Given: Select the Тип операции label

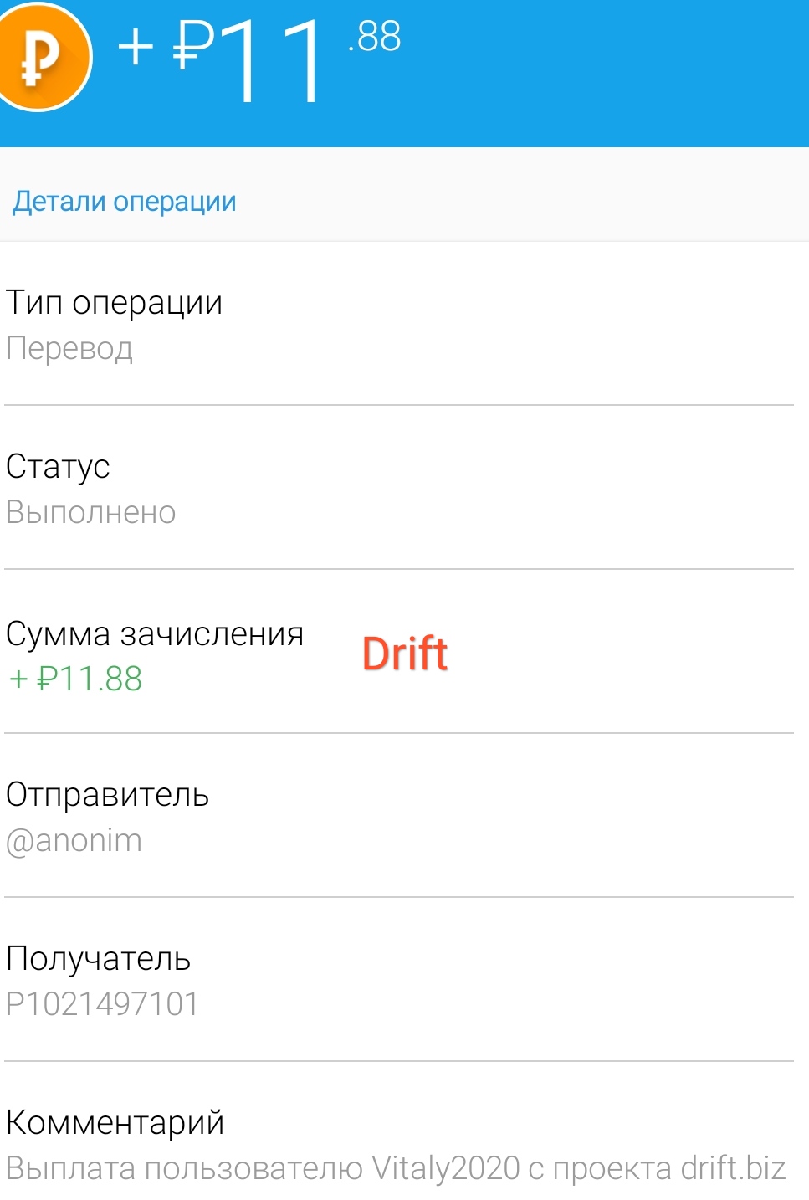Looking at the screenshot, I should coord(115,303).
